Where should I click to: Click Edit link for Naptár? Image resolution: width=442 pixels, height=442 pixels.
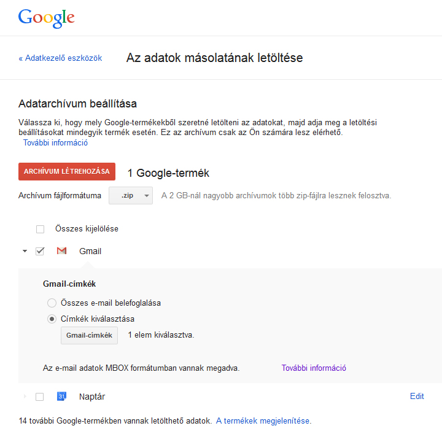(417, 397)
